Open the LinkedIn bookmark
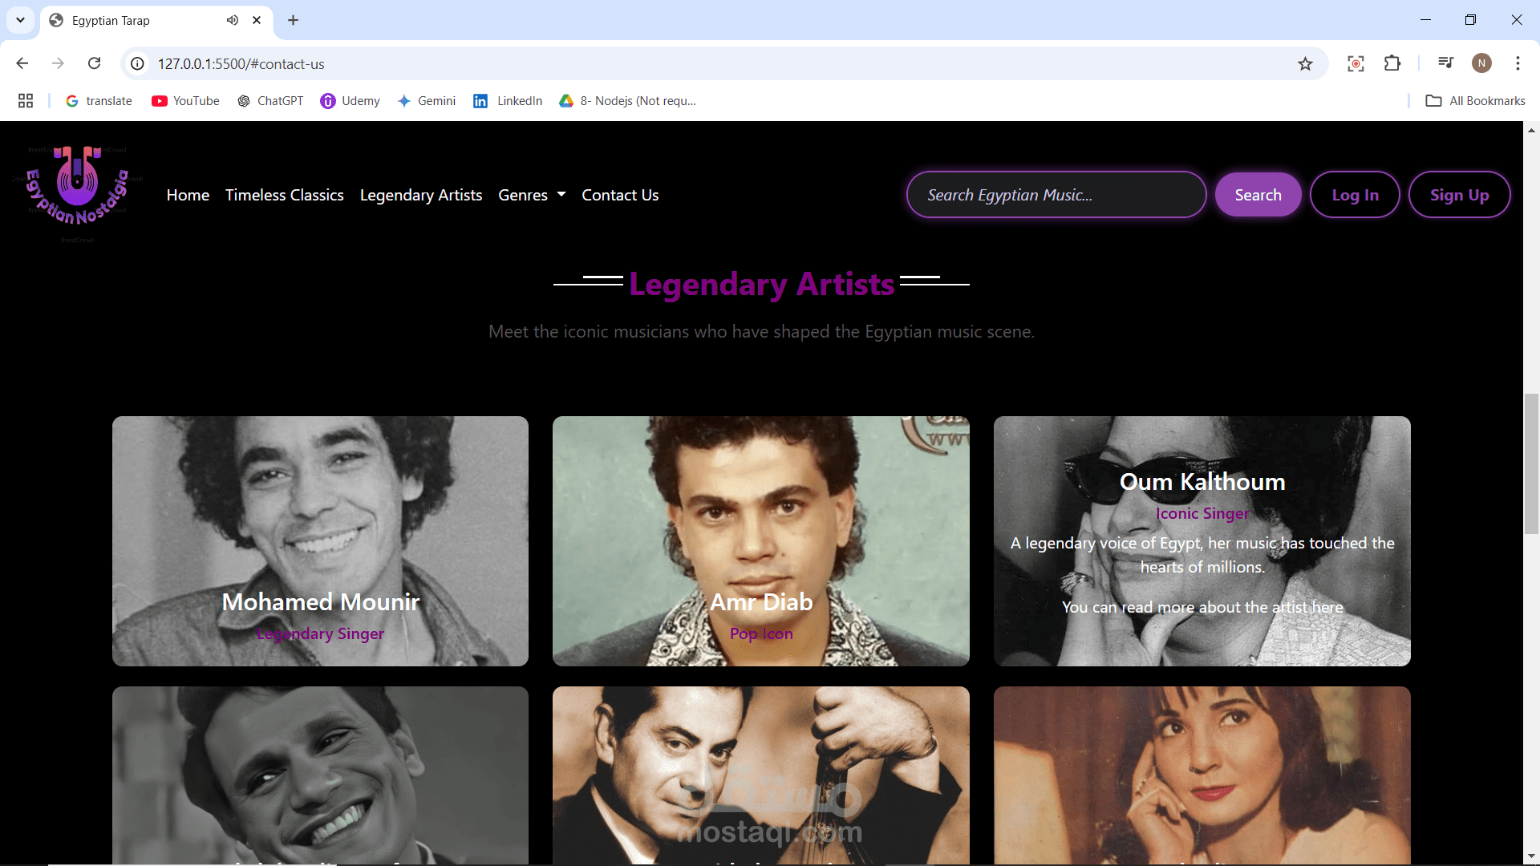 pyautogui.click(x=508, y=100)
